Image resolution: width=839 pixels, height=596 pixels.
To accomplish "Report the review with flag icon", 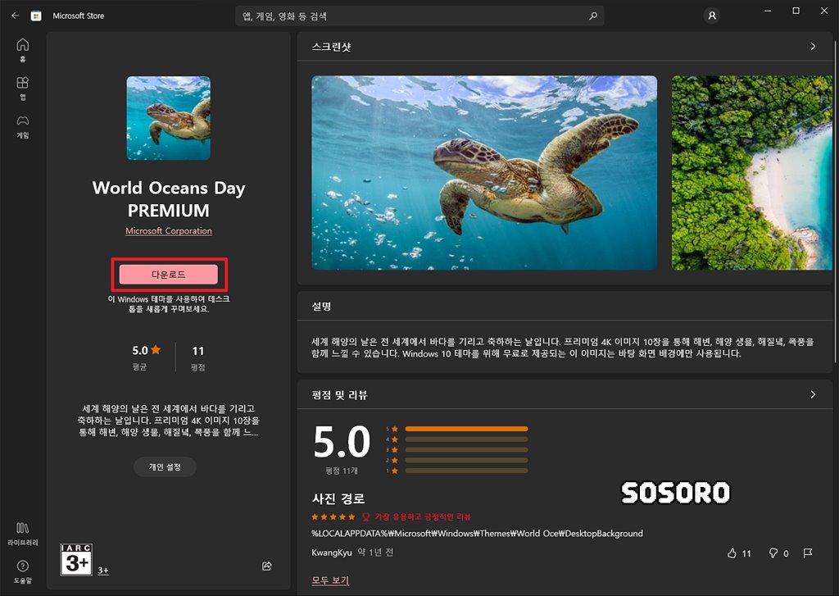I will coord(808,553).
